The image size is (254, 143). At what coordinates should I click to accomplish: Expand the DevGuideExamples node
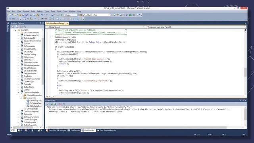[18, 33]
